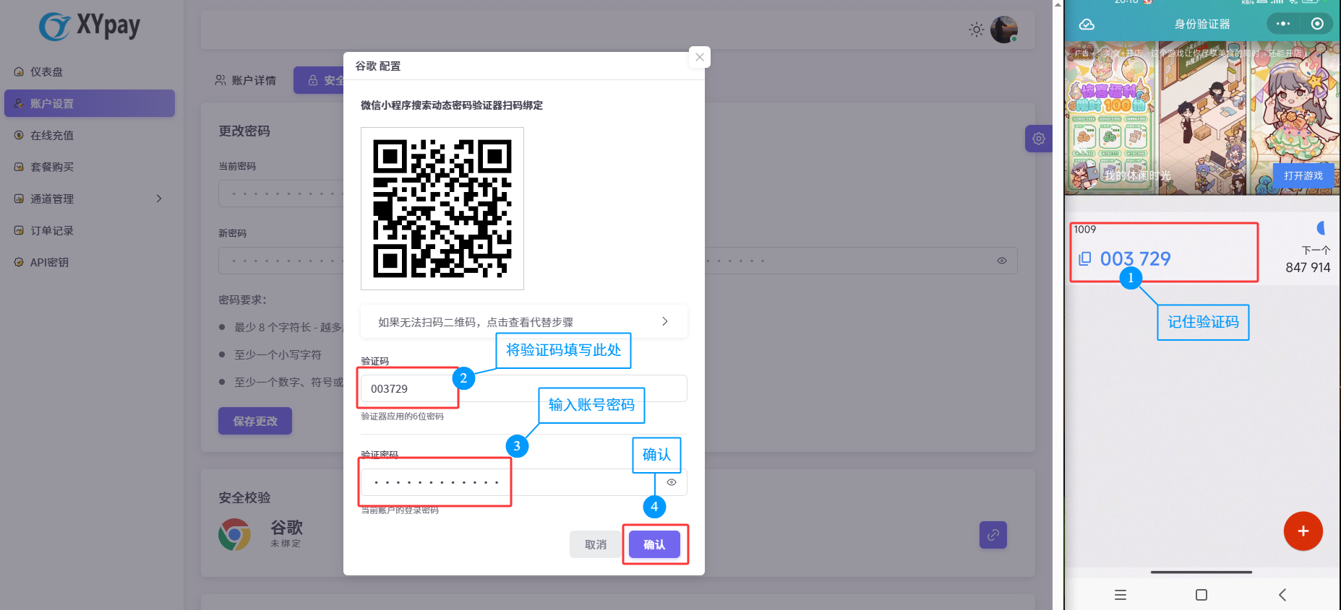Tap the phone back navigation arrow
The width and height of the screenshot is (1341, 610).
[x=1282, y=595]
